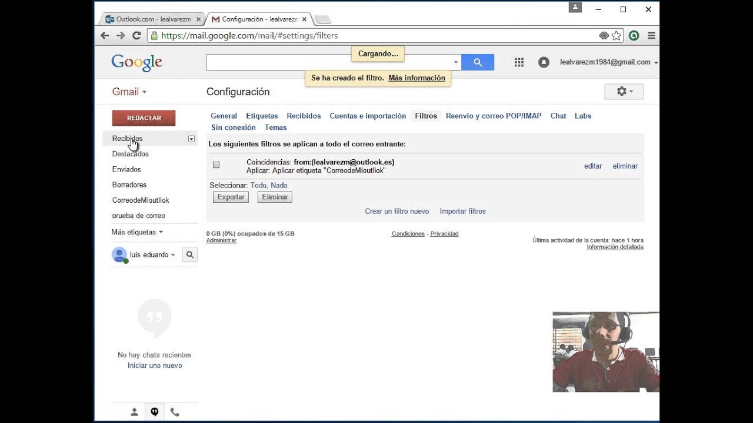
Task: Open the Recibidos inbox label
Action: (x=128, y=139)
